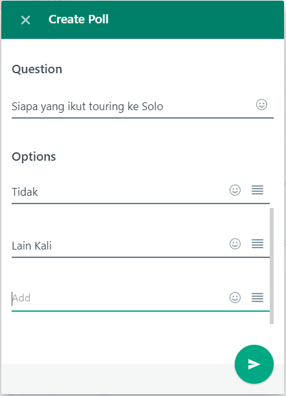
Task: Click the options list scrollbar
Action: 272,266
